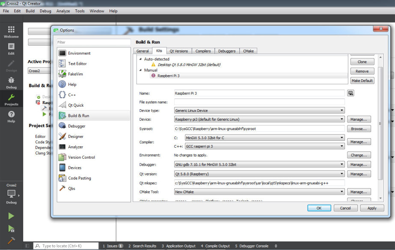This screenshot has height=250, width=395.
Task: Open Qt version dropdown
Action: [259, 174]
